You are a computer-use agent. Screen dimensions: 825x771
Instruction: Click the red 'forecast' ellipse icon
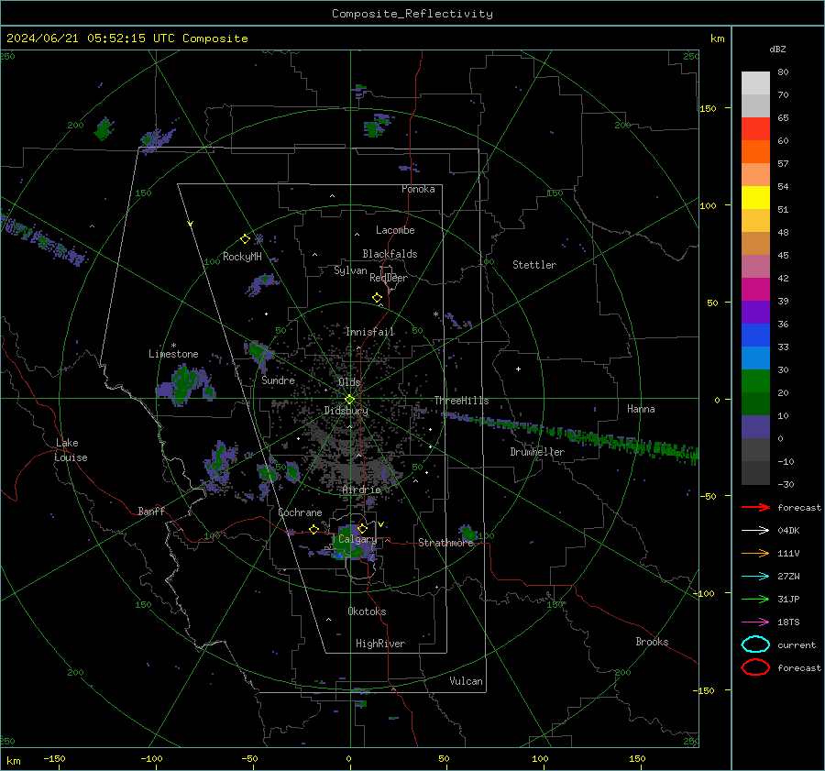pyautogui.click(x=755, y=667)
